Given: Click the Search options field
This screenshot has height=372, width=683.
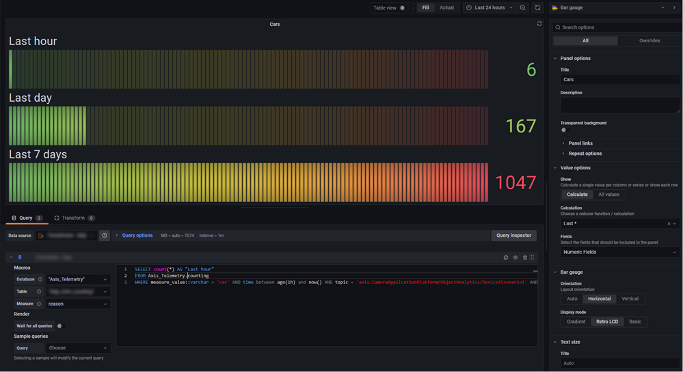Looking at the screenshot, I should click(617, 27).
